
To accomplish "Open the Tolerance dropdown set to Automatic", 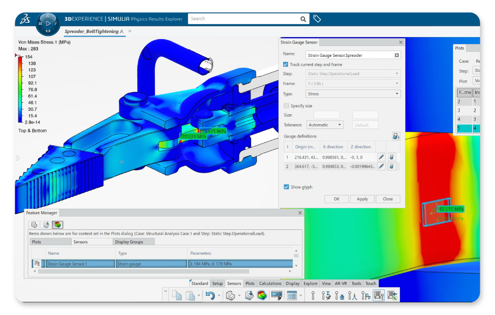I will [325, 125].
